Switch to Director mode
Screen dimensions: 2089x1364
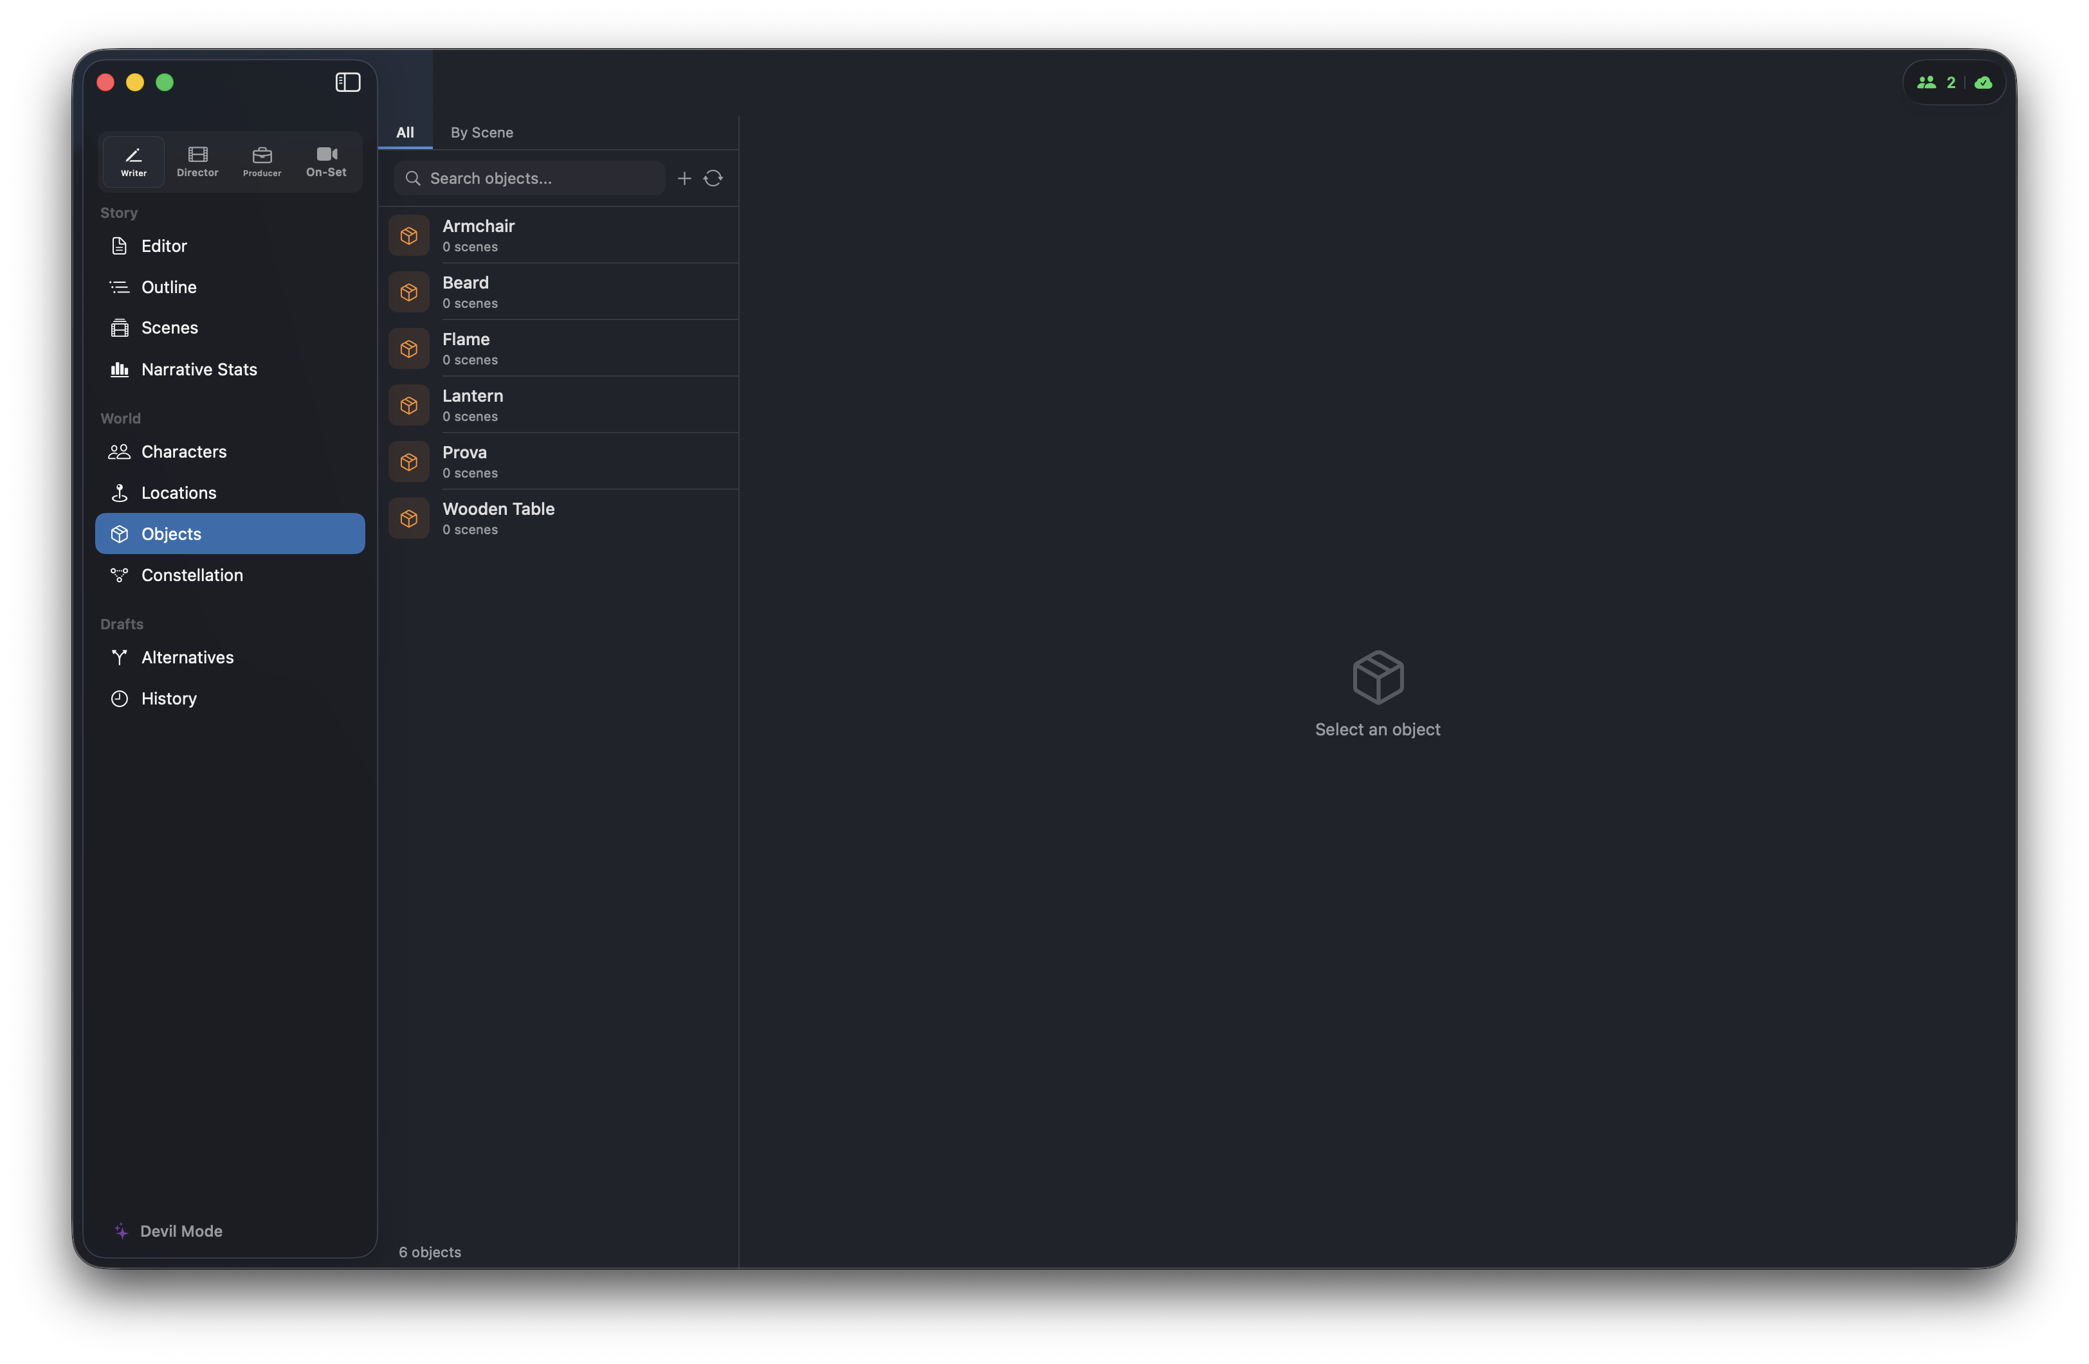(197, 161)
